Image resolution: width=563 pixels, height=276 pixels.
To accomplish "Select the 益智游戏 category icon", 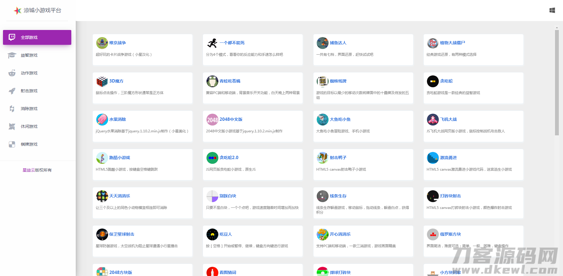I will pyautogui.click(x=12, y=55).
